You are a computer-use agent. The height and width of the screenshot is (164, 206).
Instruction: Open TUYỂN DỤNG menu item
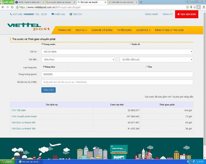124,30
